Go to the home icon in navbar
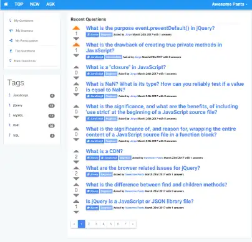 pos(6,4)
